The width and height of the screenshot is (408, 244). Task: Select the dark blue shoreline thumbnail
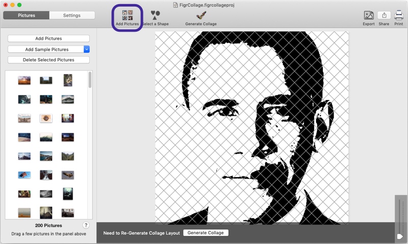[24, 137]
